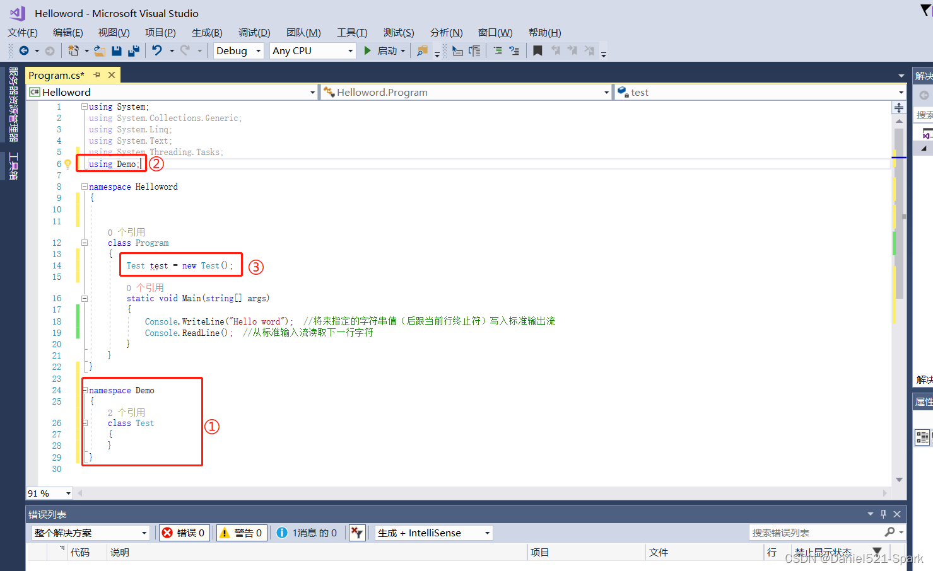This screenshot has height=571, width=933.
Task: Click the Undo arrow icon
Action: tap(157, 50)
